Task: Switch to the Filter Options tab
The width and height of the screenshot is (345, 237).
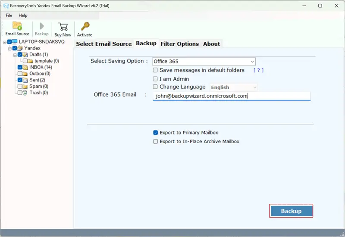Action: 179,44
